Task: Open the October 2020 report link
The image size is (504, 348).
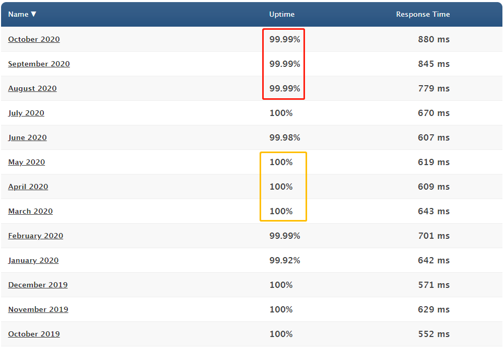Action: (x=33, y=39)
